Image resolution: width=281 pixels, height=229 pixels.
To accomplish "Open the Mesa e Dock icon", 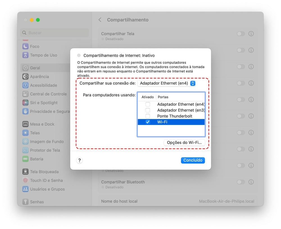I will (25, 124).
